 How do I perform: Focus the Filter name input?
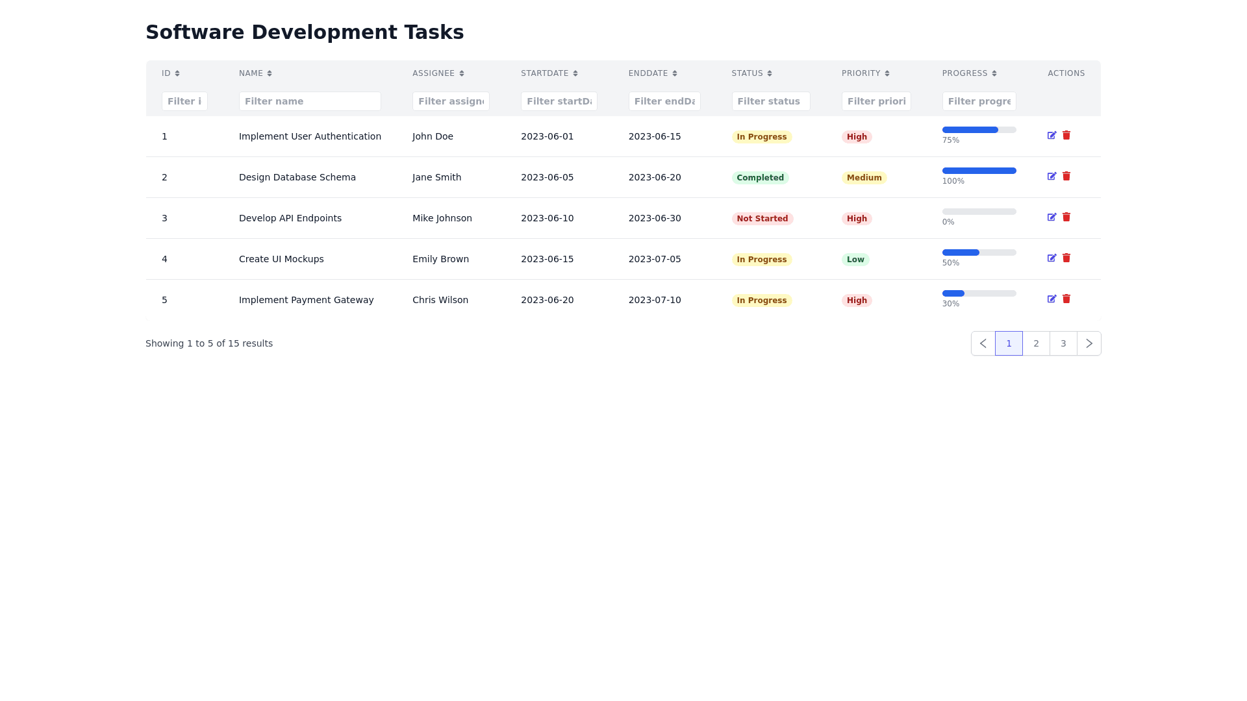point(310,101)
